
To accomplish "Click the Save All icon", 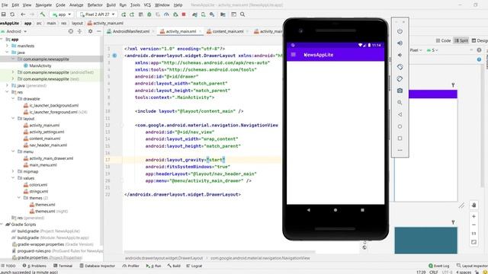I will coord(3,14).
